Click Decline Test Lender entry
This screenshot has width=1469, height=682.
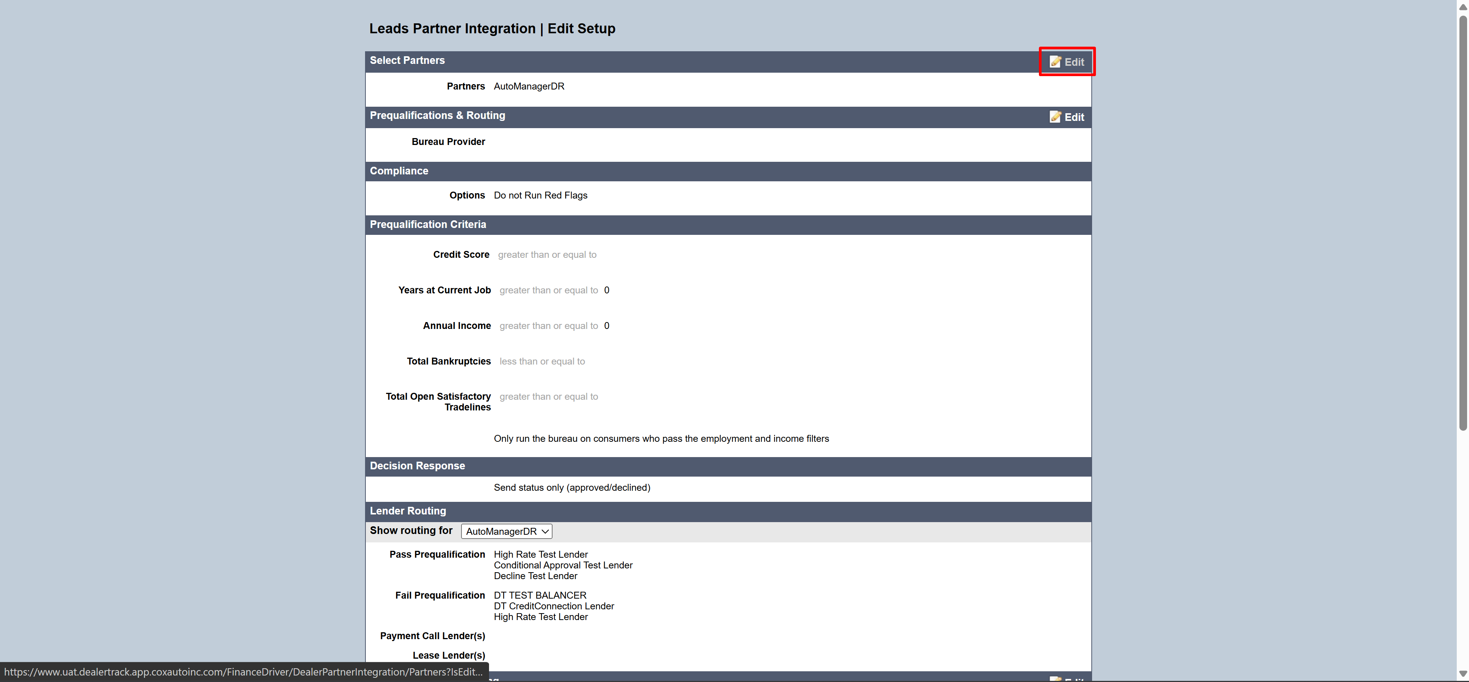tap(535, 576)
